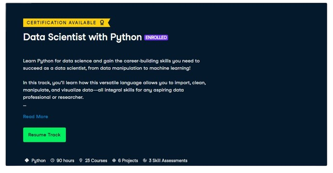333x173 pixels.
Task: Expand the truncated description ellipsis
Action: [25, 105]
